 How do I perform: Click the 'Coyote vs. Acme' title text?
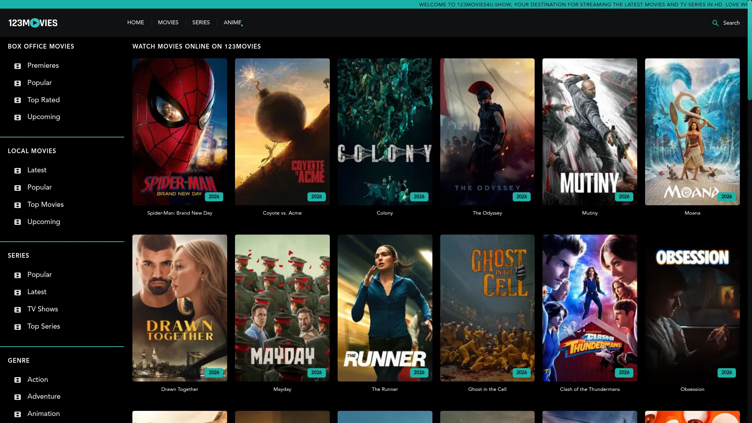click(x=282, y=213)
